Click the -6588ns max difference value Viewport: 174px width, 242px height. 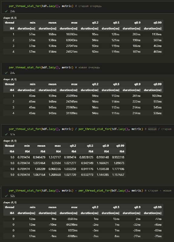pos(72,236)
